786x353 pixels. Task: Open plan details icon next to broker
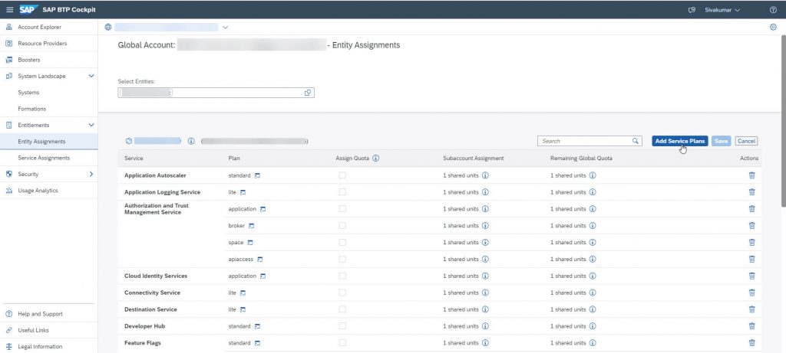click(x=252, y=226)
